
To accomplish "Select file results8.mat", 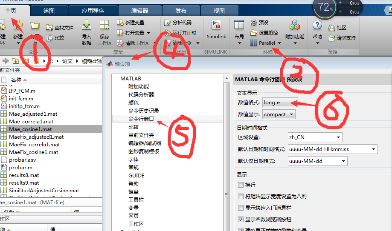I will [x=24, y=175].
